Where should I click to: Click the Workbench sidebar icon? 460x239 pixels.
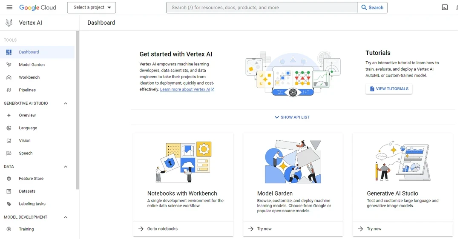pyautogui.click(x=9, y=77)
